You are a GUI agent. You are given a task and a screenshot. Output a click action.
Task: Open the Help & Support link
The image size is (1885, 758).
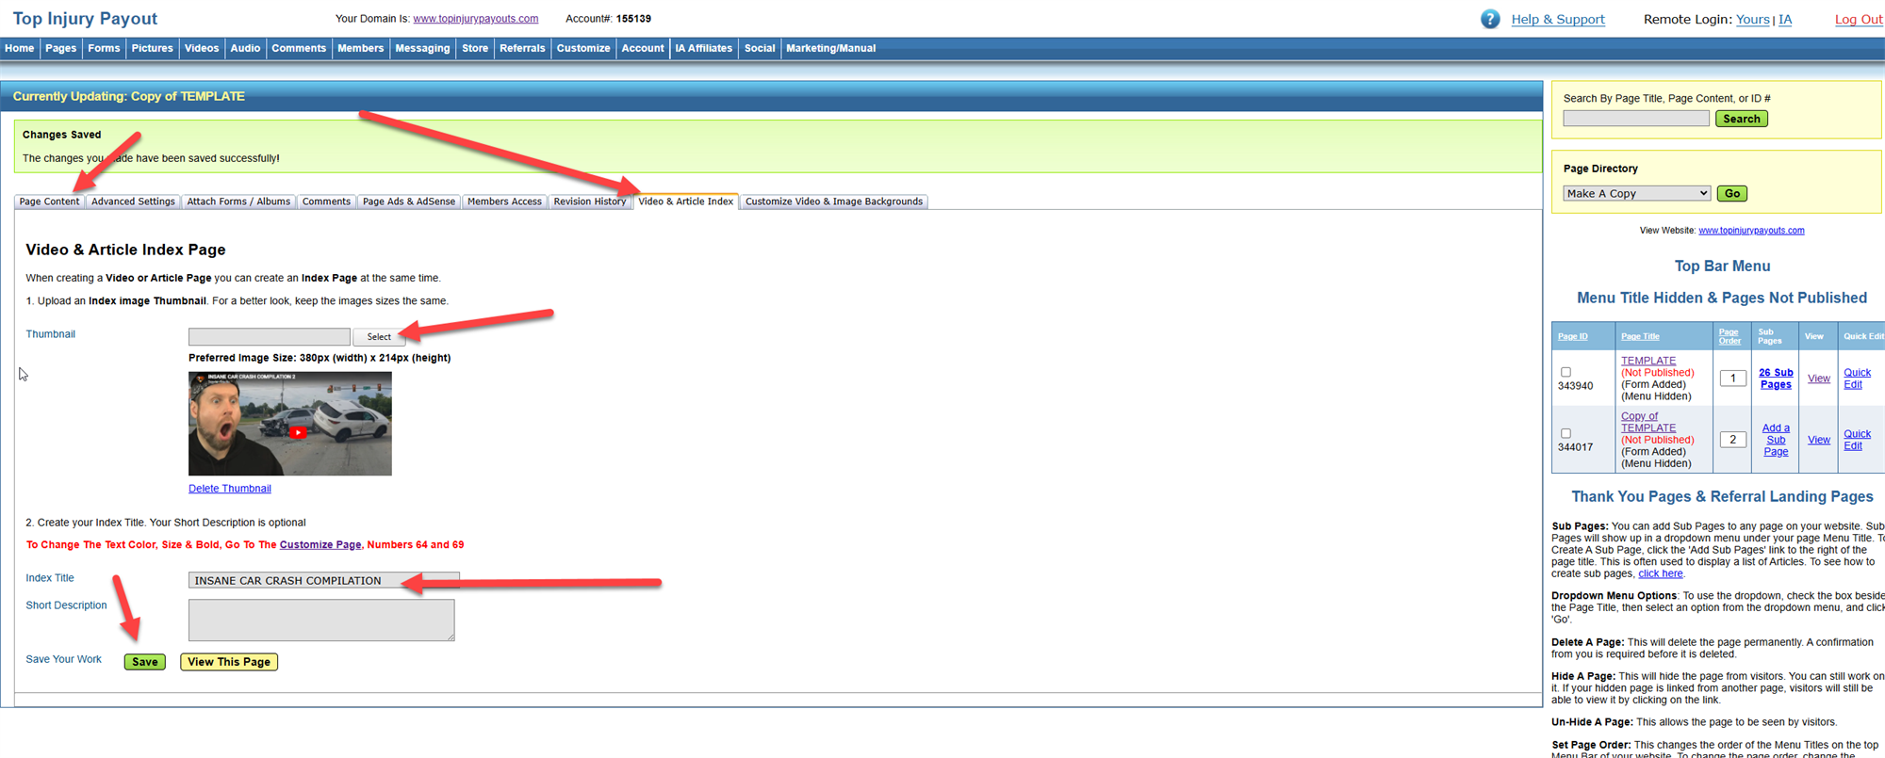(x=1558, y=19)
